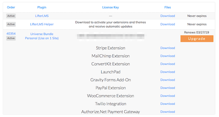Open the Universe Bundle Personal plugin link

point(42,36)
